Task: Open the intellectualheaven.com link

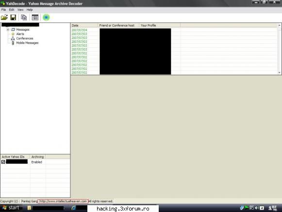Action: 63,201
